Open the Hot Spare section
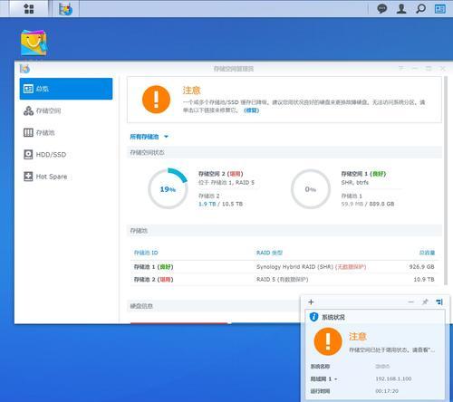 (66, 177)
